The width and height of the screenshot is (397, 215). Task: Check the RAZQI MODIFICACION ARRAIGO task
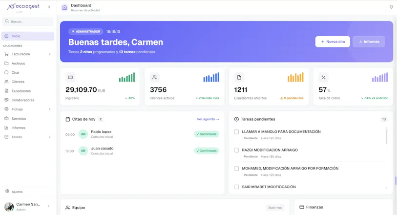(236, 150)
